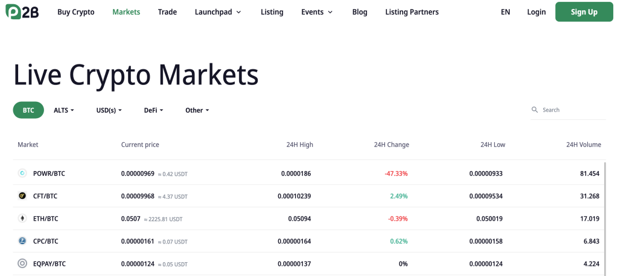Click 24H high value 0.00010239
Image resolution: width=618 pixels, height=276 pixels.
pos(295,196)
